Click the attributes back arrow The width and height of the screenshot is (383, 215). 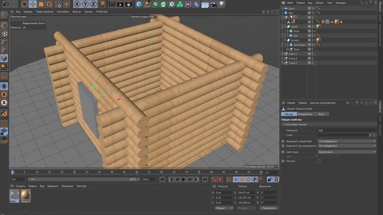348,103
